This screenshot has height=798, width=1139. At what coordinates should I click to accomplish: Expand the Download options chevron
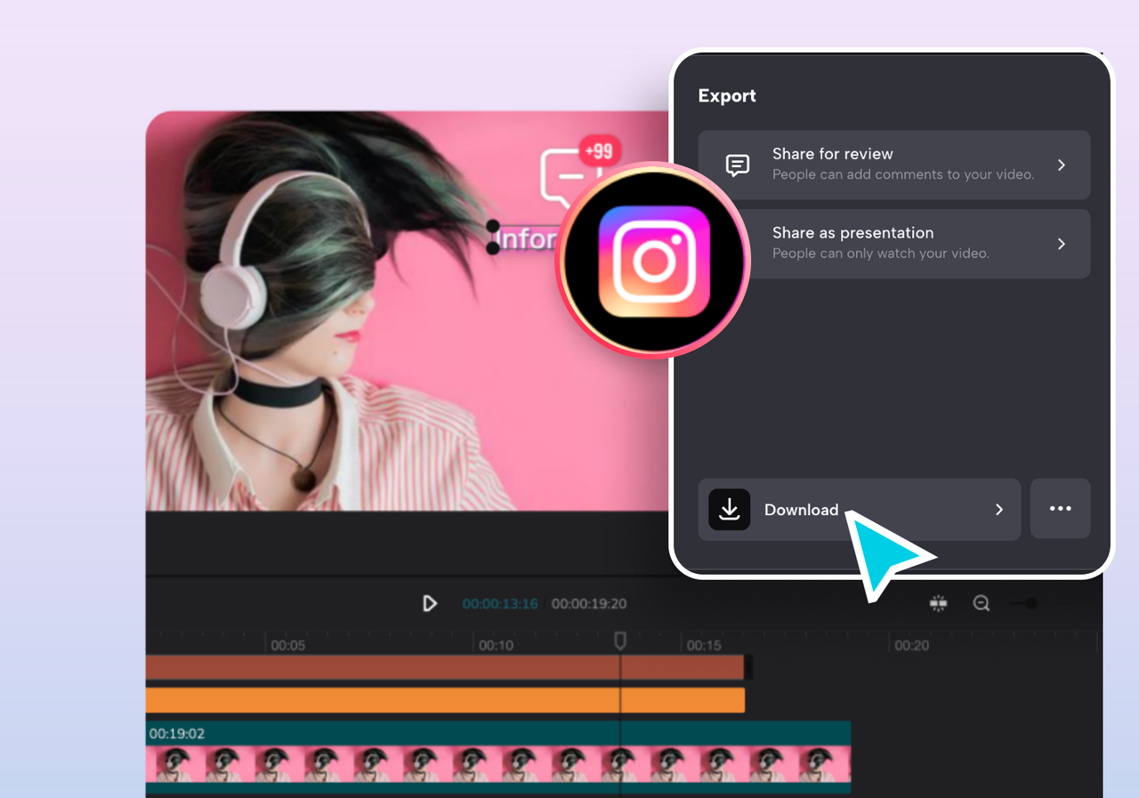click(x=998, y=510)
